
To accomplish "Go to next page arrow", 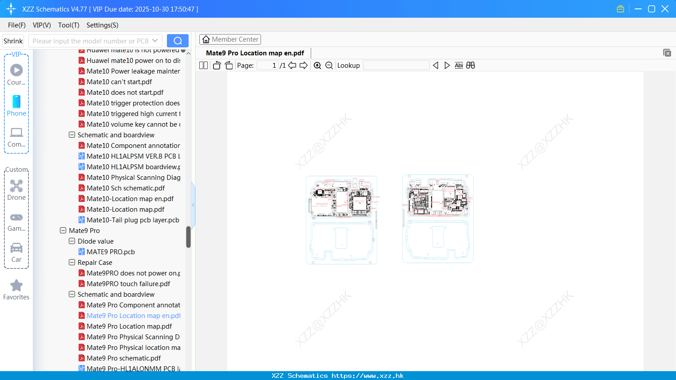I will 304,66.
